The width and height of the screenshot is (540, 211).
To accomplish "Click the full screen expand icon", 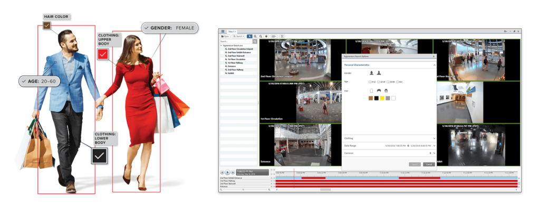I will point(281,36).
